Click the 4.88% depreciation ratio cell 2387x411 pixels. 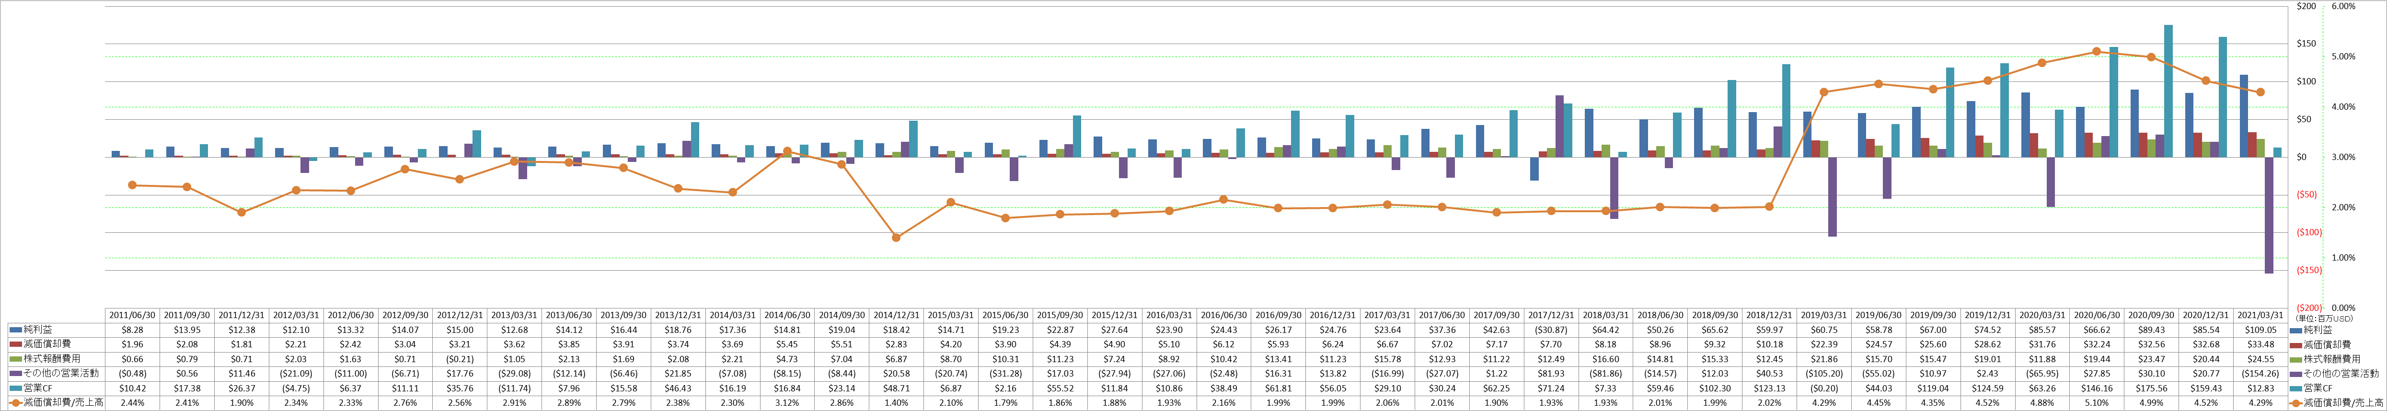[2042, 403]
